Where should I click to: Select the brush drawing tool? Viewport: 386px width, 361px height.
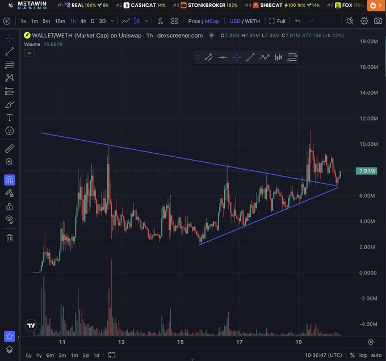coord(10,104)
